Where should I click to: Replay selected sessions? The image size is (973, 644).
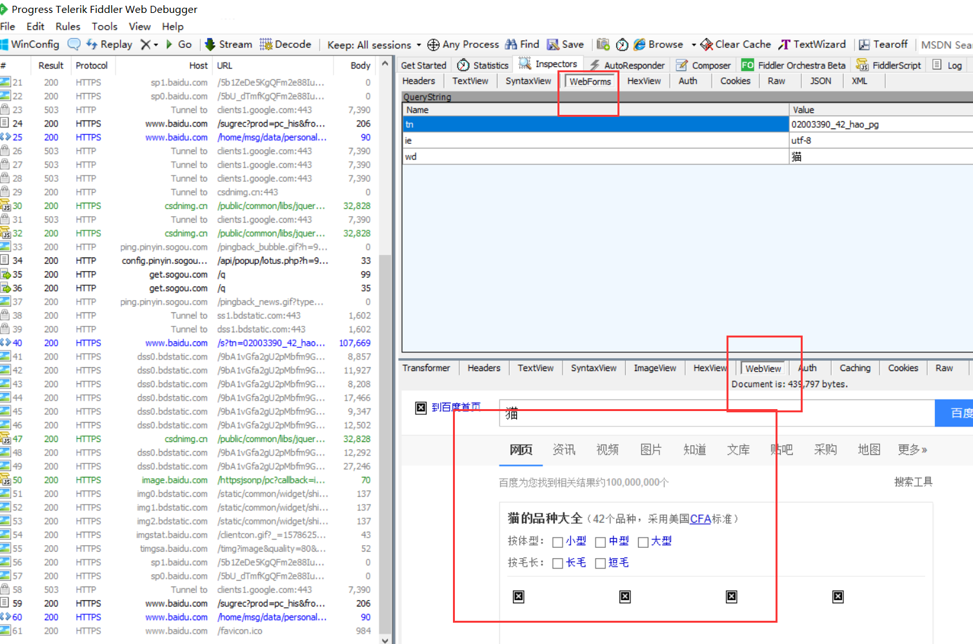109,45
